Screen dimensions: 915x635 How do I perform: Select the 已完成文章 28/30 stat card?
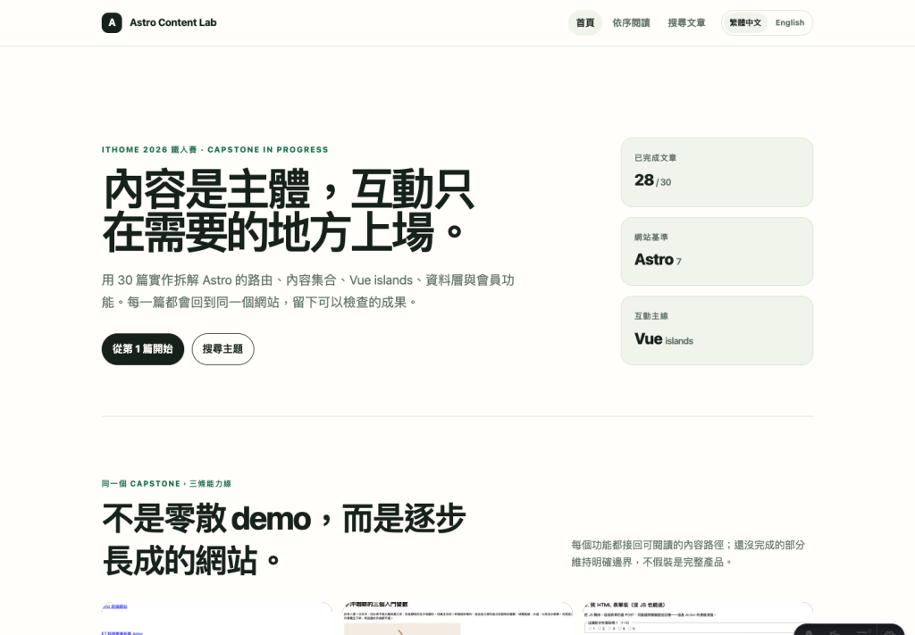click(x=717, y=172)
